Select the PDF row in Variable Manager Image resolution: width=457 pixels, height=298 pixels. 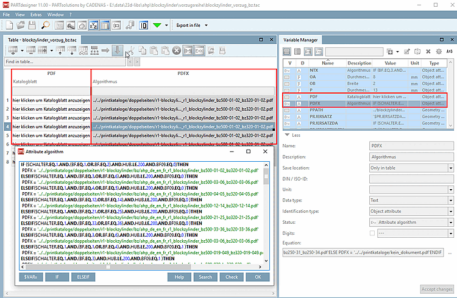pos(365,97)
